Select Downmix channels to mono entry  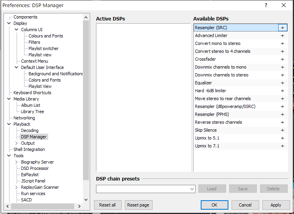click(x=220, y=67)
